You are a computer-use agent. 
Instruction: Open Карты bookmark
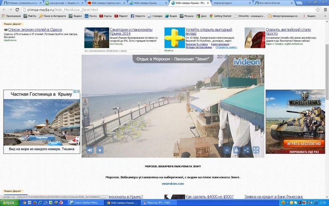[106, 16]
